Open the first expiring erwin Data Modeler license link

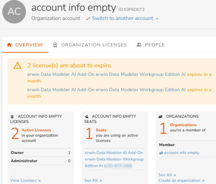106,74
